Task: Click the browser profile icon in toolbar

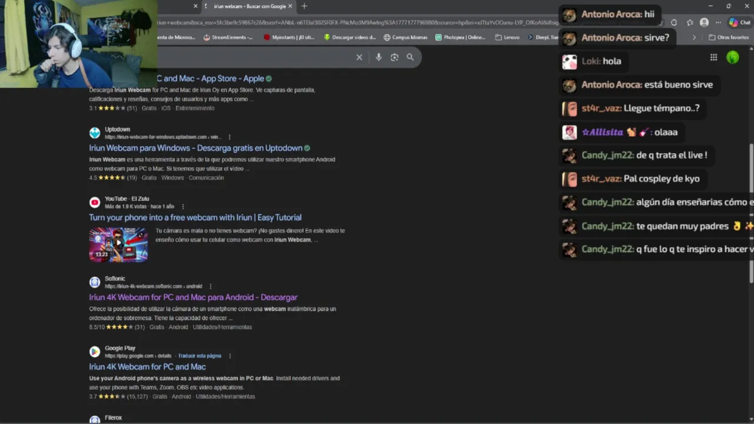Action: [704, 22]
